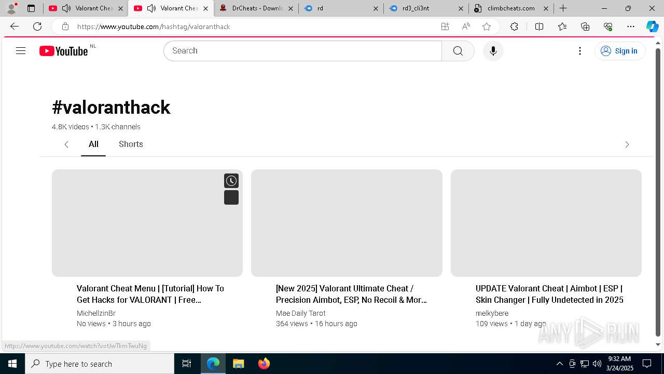
Task: Open Copilot sidebar icon
Action: pyautogui.click(x=652, y=26)
